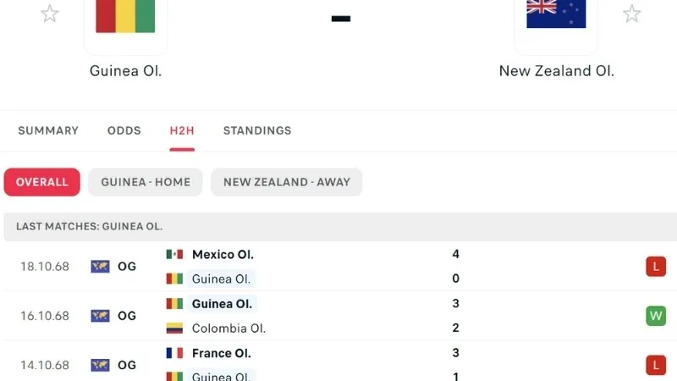The height and width of the screenshot is (381, 677).
Task: Open the STANDINGS tab
Action: [x=257, y=130]
